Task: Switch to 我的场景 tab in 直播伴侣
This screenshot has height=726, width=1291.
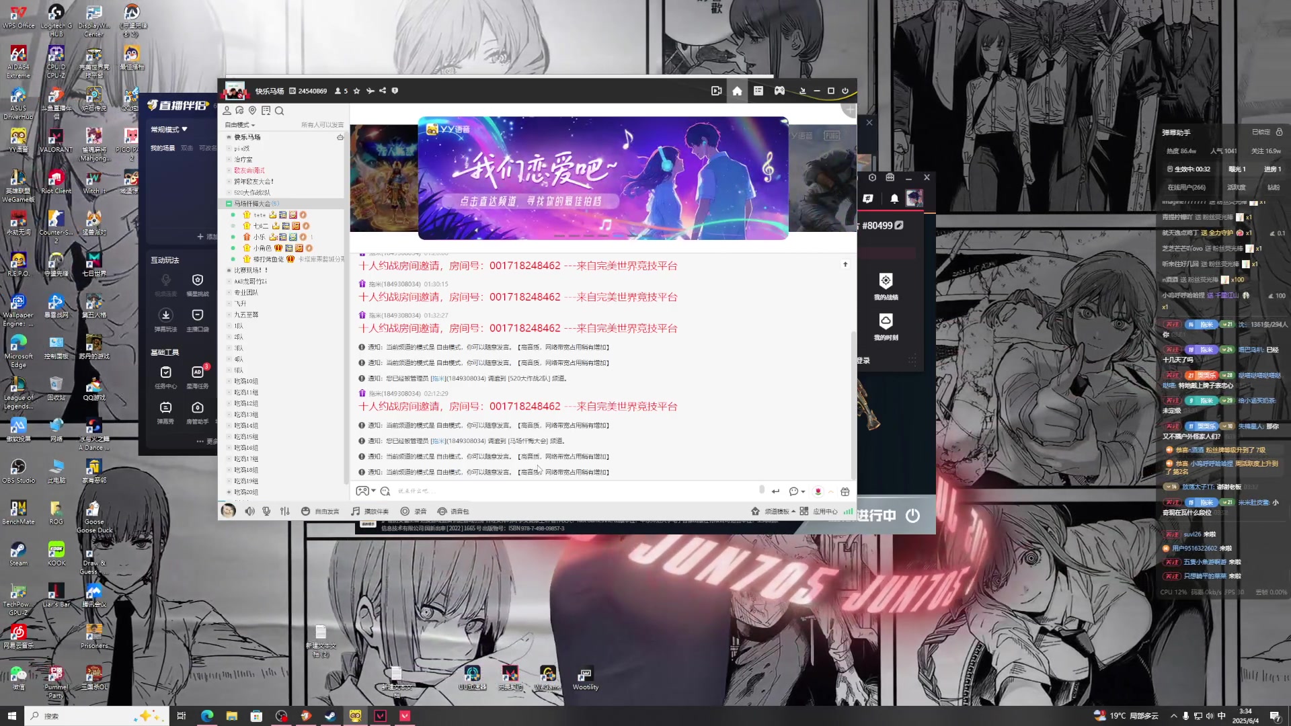Action: [162, 148]
